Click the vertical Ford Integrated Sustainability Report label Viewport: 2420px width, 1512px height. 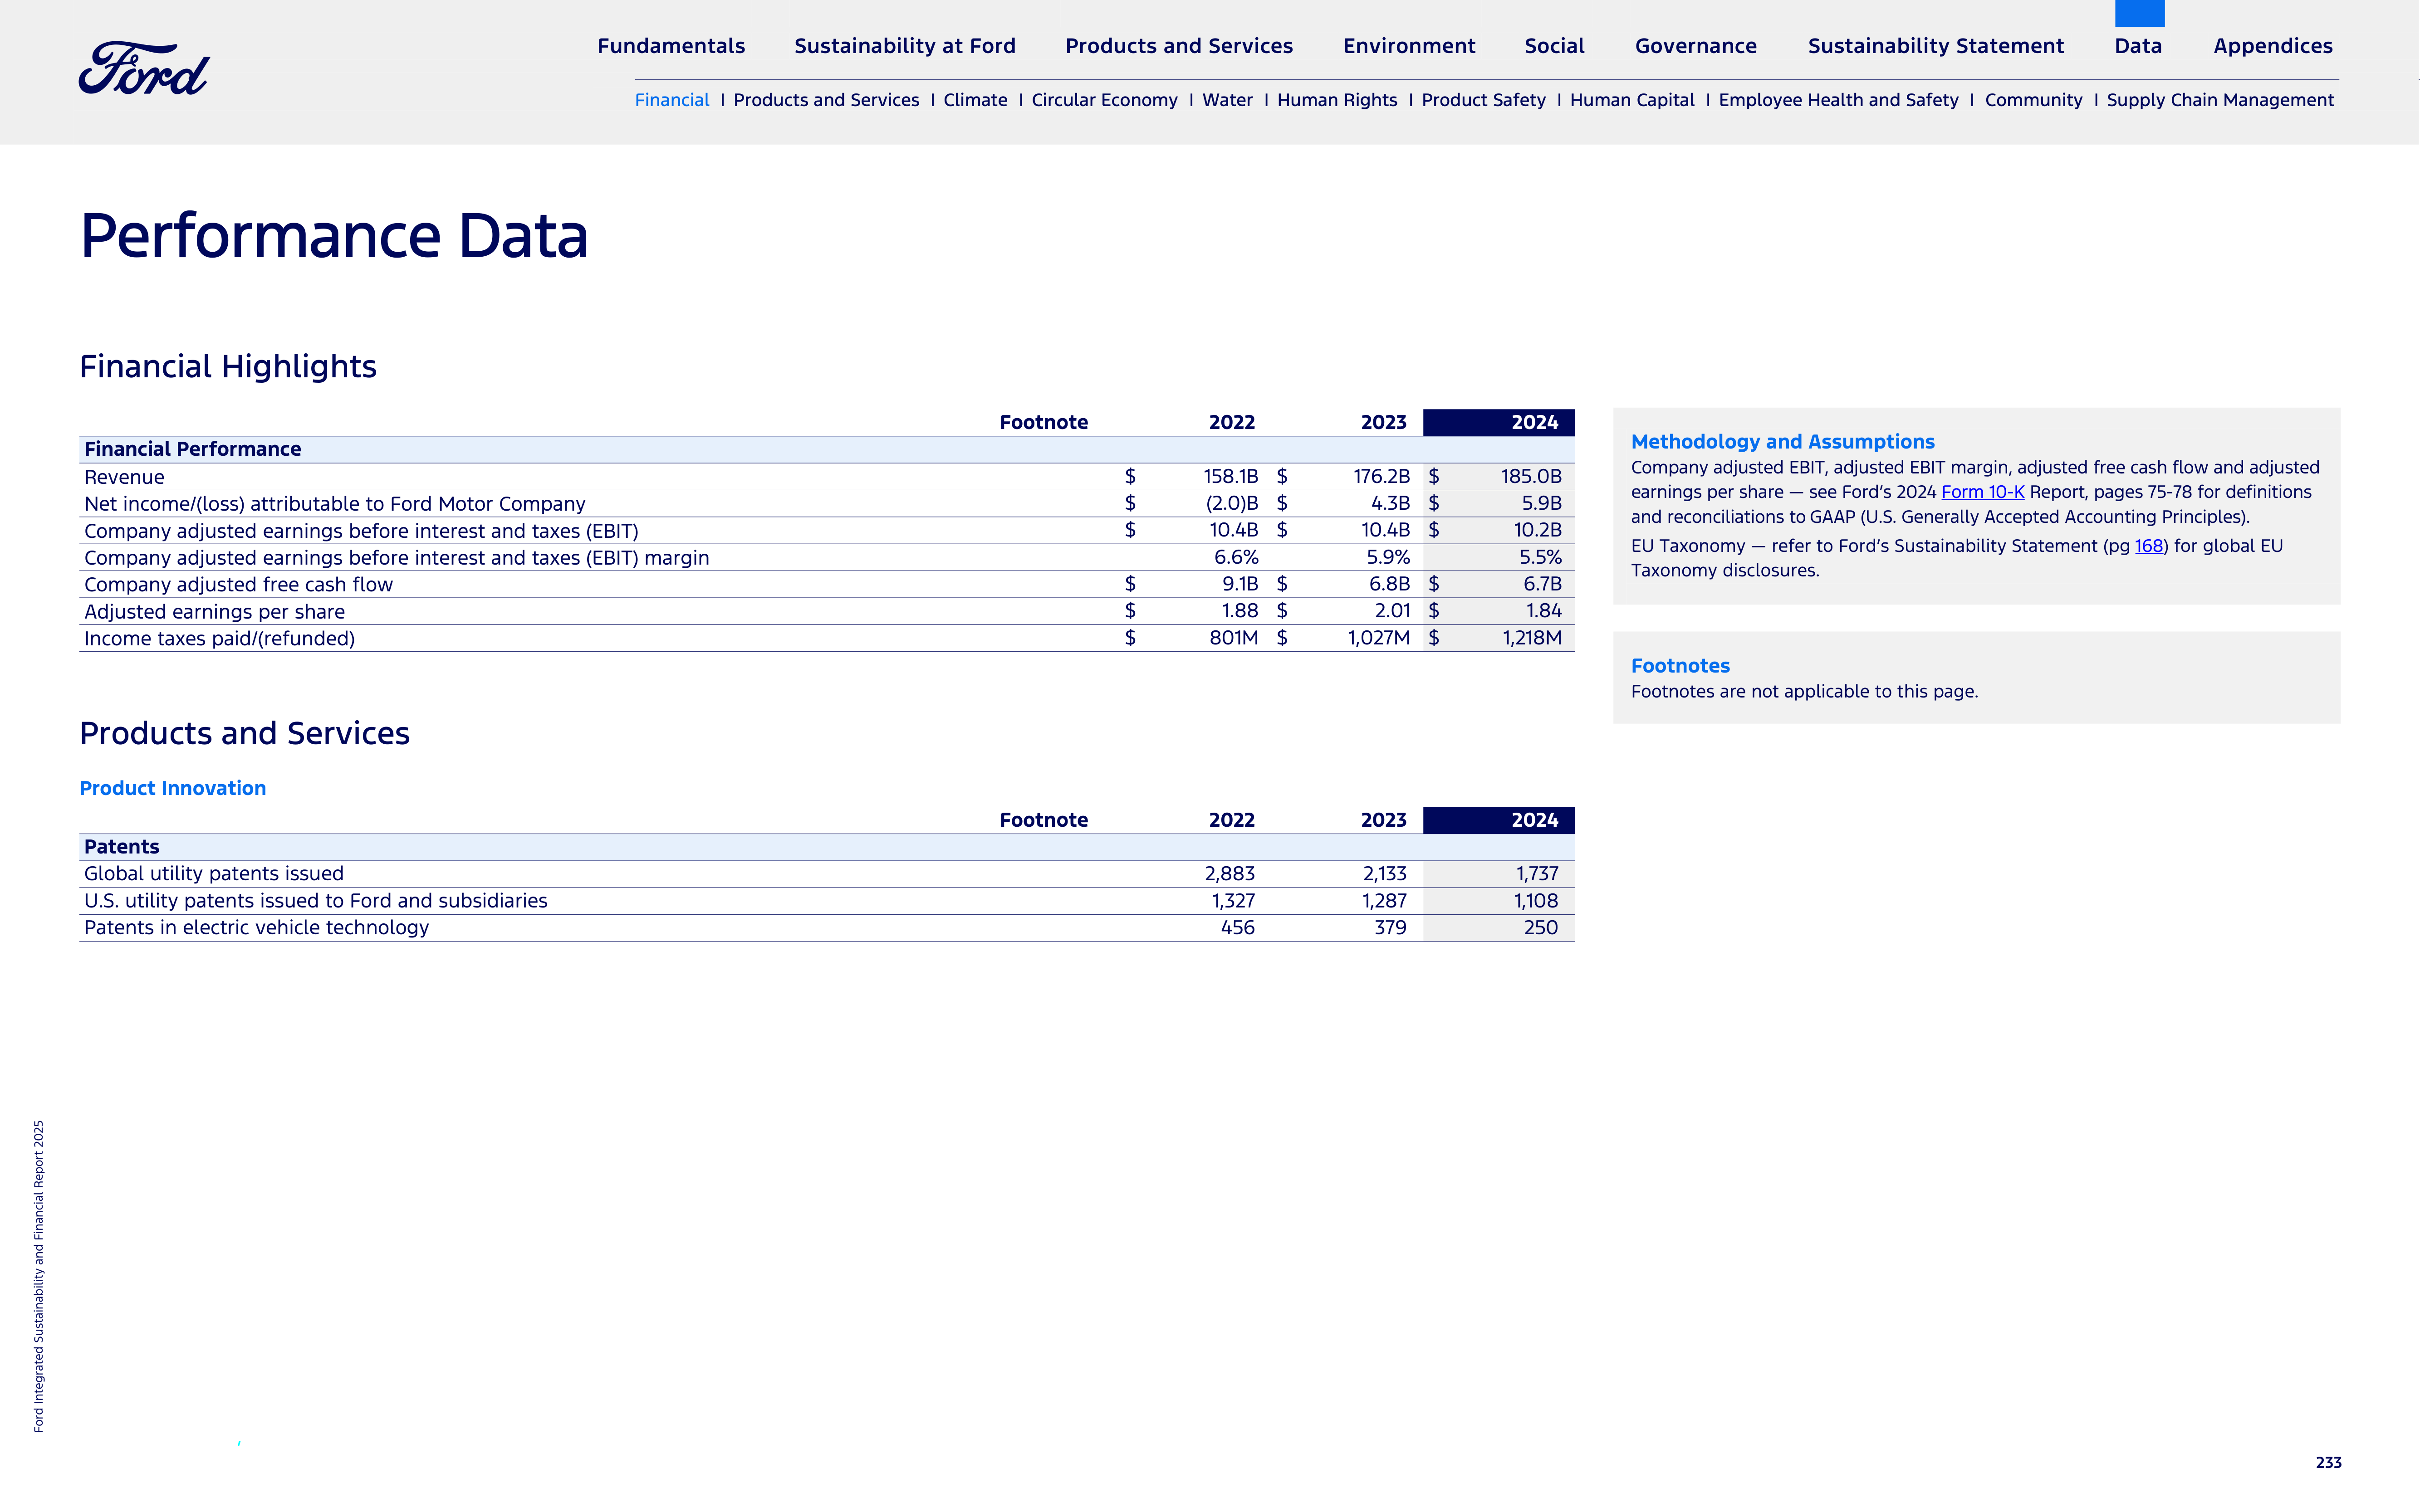point(39,1276)
